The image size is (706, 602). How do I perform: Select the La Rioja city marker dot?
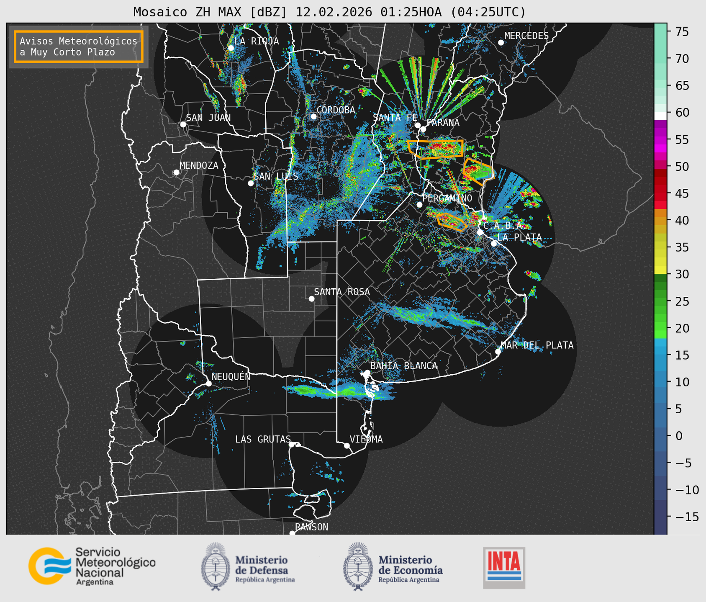coord(231,48)
